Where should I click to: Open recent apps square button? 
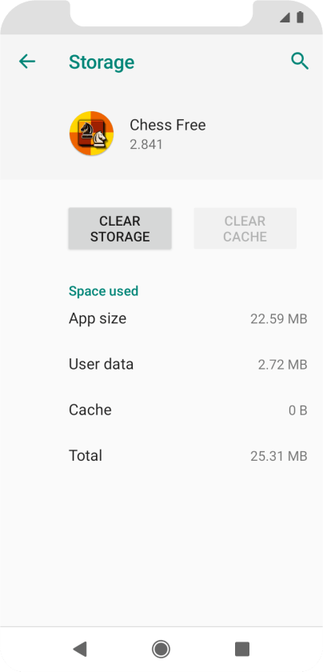coord(242,649)
